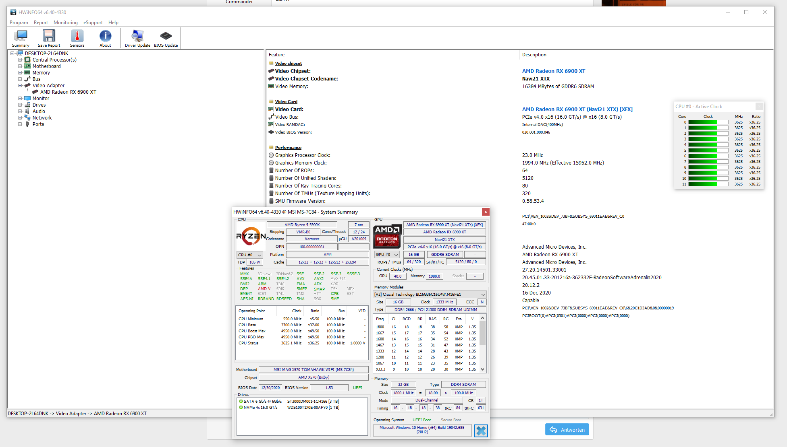The image size is (787, 447).
Task: Click the red close button of System Summary
Action: (x=486, y=212)
